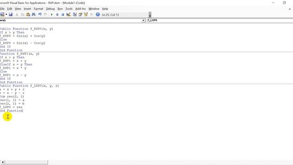Click code line 'Public Function f_RVP0(x, y)'
Image resolution: width=293 pixels, height=165 pixels.
tap(27, 29)
